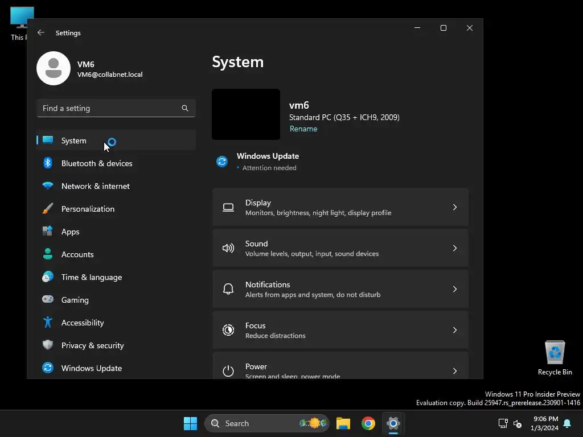This screenshot has width=583, height=437.
Task: Click the Display laptop icon
Action: coord(228,207)
